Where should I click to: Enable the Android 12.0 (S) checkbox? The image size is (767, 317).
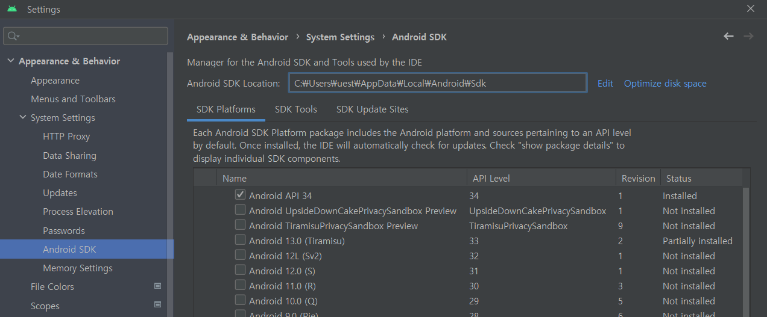[x=240, y=270]
